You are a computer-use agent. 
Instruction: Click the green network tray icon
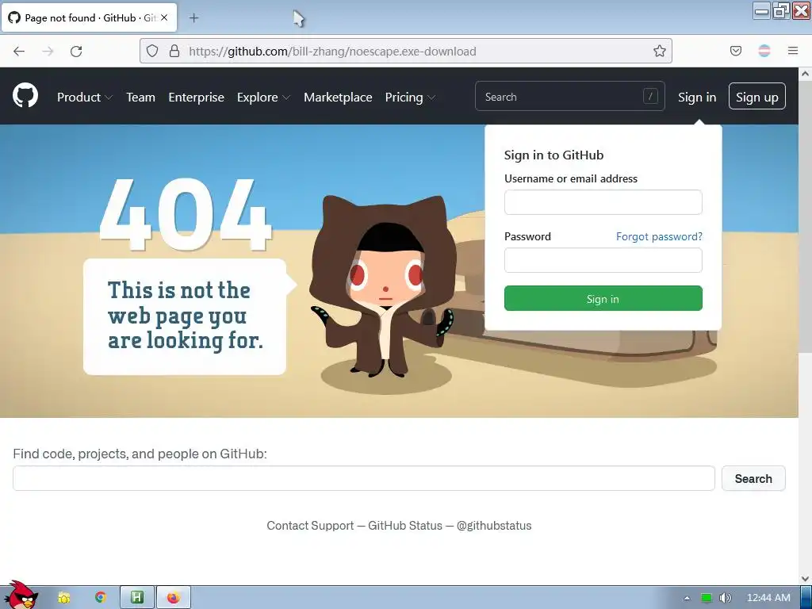click(707, 598)
